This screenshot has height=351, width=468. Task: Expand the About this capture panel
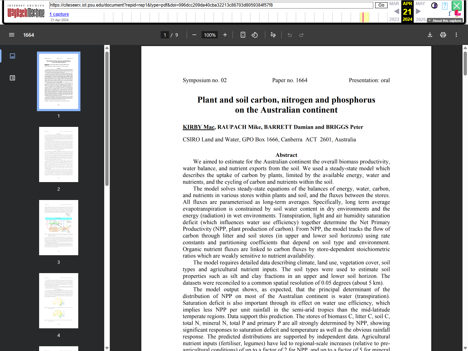[445, 20]
